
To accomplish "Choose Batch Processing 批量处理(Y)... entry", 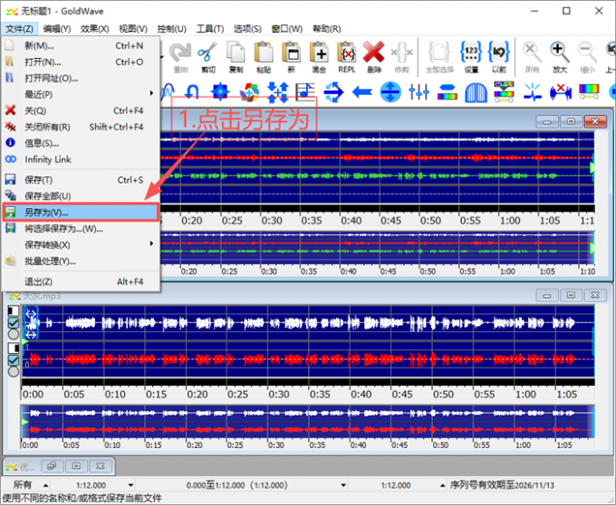I will [x=81, y=261].
